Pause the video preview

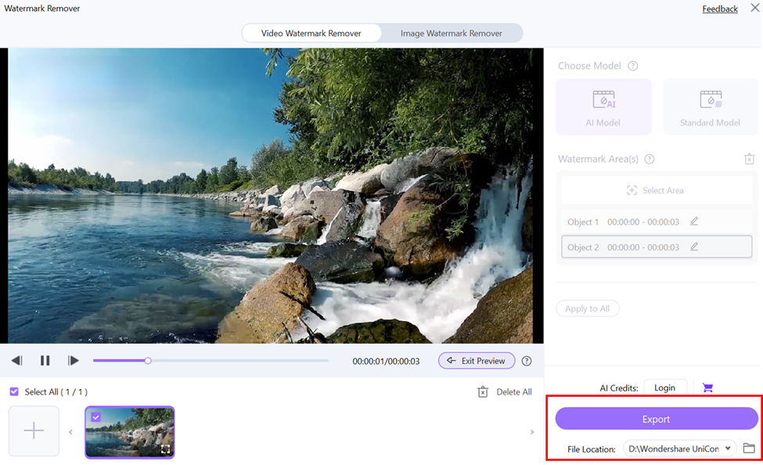(45, 360)
